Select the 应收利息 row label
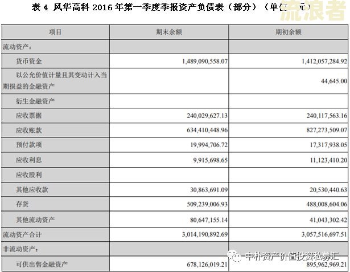Image resolution: width=350 pixels, height=272 pixels. pyautogui.click(x=29, y=160)
